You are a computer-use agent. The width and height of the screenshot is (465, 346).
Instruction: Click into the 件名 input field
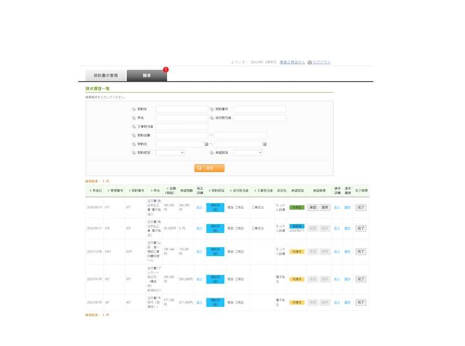point(181,118)
